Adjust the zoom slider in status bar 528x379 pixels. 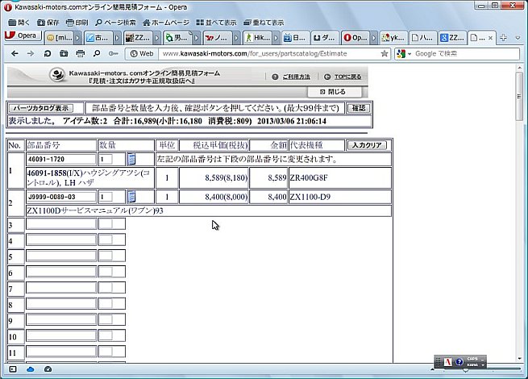tap(464, 370)
